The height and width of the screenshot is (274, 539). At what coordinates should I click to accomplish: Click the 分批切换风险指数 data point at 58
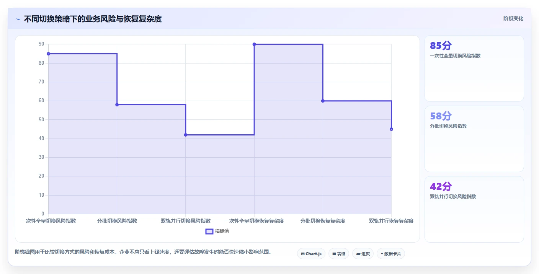point(117,104)
